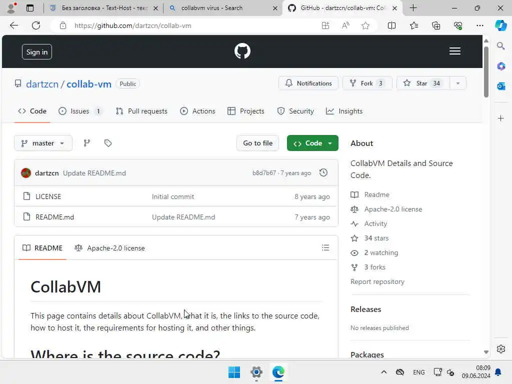The width and height of the screenshot is (512, 384).
Task: Click the GitHub Octocat logo in header
Action: 242,51
